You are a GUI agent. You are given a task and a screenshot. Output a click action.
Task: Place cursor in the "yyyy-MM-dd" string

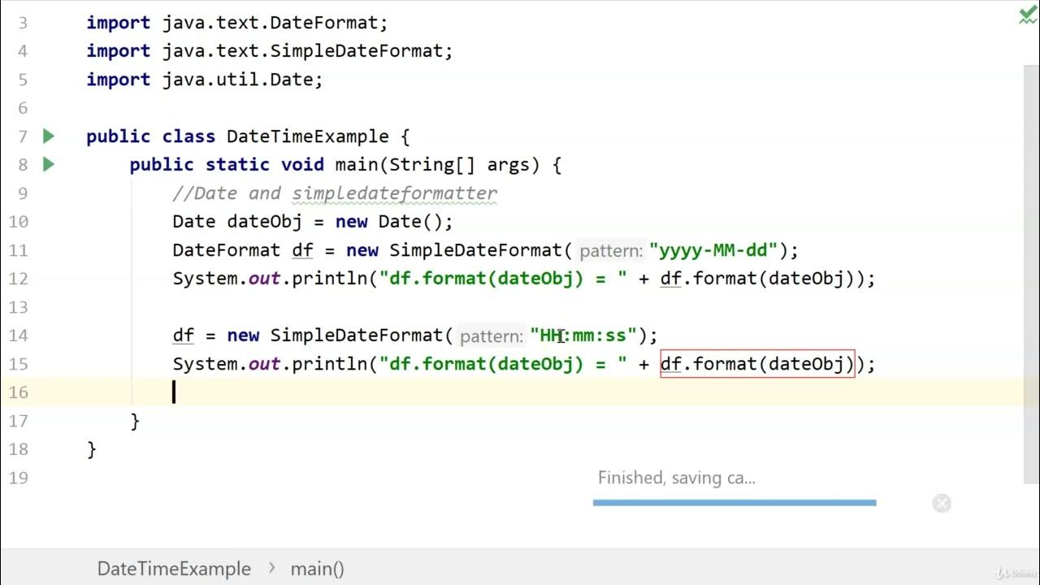tap(713, 250)
